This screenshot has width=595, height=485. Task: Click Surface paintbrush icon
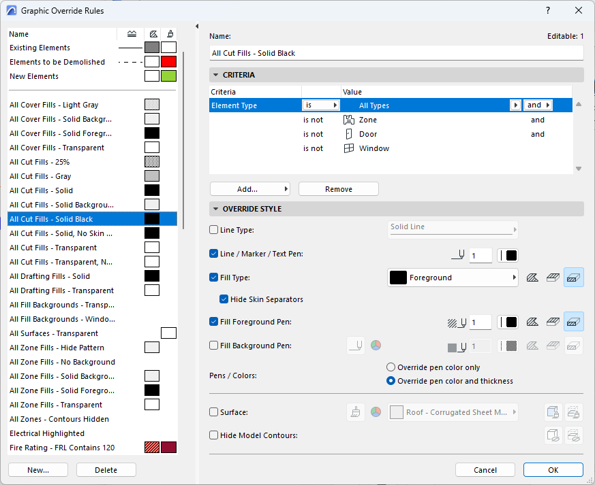point(356,412)
